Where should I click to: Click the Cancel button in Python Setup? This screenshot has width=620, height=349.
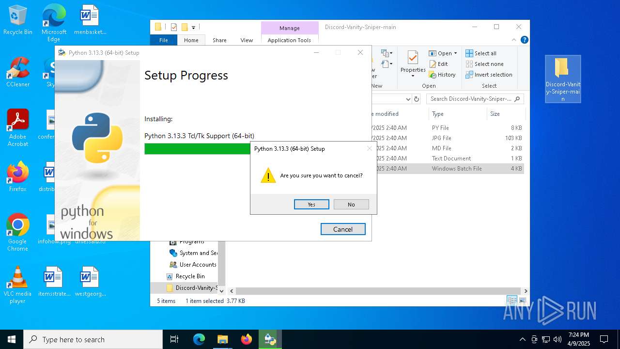(x=343, y=229)
